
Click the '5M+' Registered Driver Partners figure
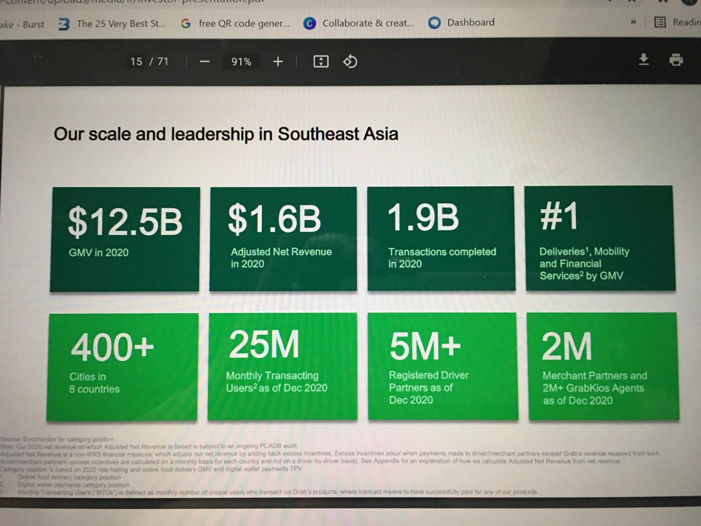[x=425, y=346]
